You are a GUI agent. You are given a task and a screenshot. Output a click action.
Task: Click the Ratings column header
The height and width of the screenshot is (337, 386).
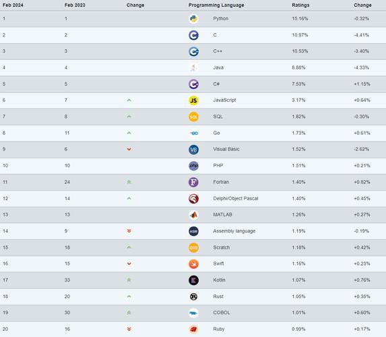[x=300, y=5]
